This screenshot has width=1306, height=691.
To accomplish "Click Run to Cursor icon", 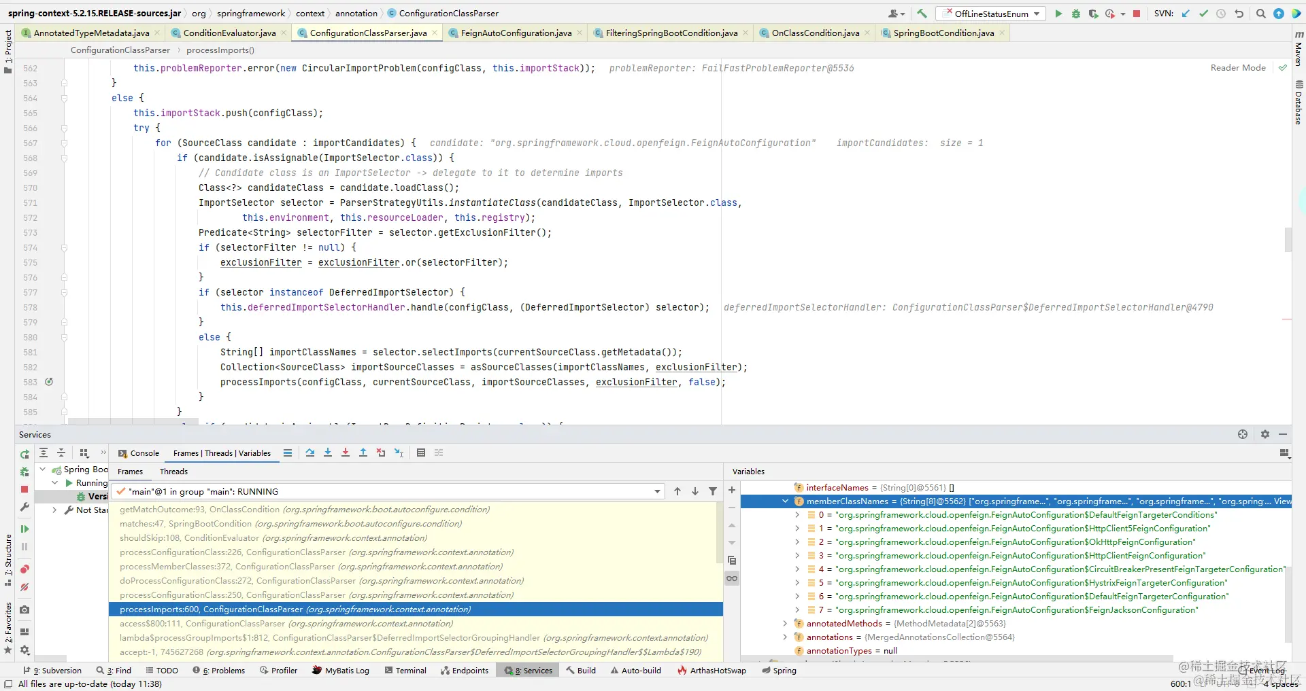I will (399, 453).
